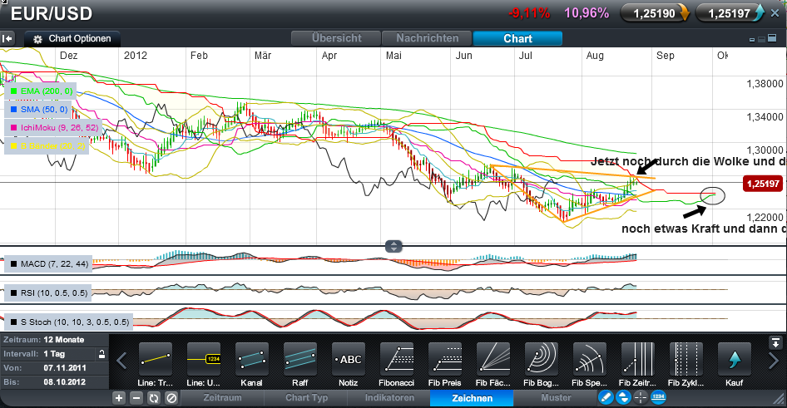Viewport: 787px width, 408px height.
Task: Click the large panel size icon
Action: tap(773, 38)
